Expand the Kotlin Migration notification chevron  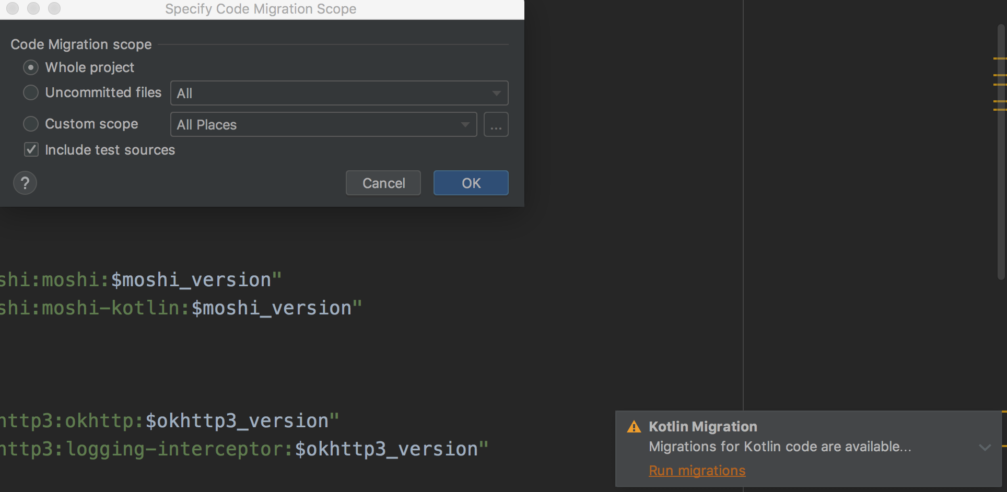pyautogui.click(x=985, y=448)
